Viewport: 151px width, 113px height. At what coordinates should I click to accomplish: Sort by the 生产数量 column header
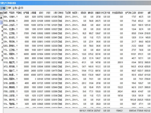click(26, 13)
